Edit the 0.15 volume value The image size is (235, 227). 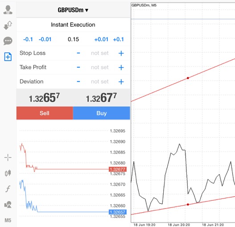pyautogui.click(x=73, y=39)
